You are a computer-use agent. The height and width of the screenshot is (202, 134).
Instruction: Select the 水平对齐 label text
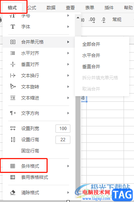point(30,53)
